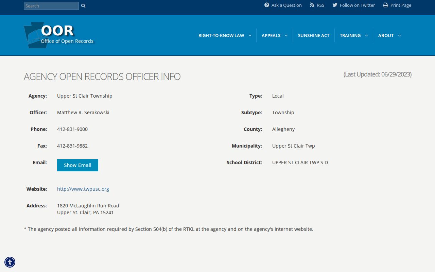Expand the Training menu chevron
Image resolution: width=435 pixels, height=272 pixels.
[366, 36]
